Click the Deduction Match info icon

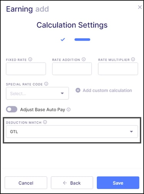click(45, 122)
